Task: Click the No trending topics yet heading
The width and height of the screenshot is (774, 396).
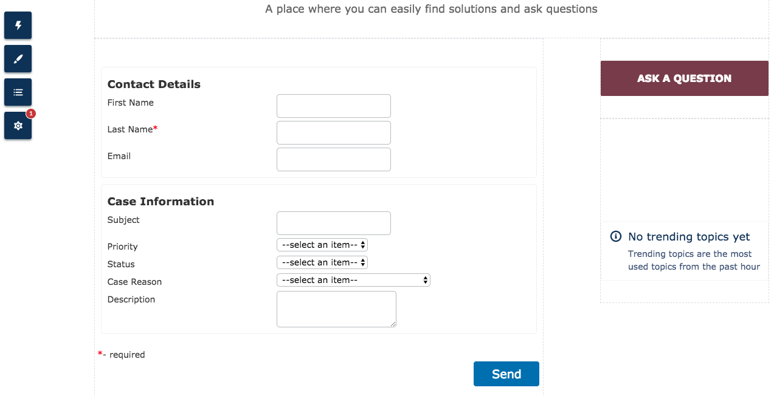Action: pos(689,237)
